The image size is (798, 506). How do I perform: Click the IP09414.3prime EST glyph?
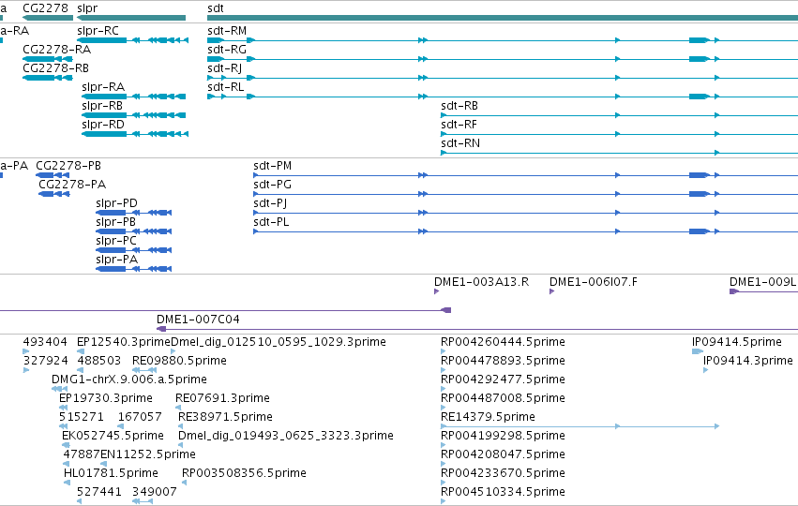point(705,371)
